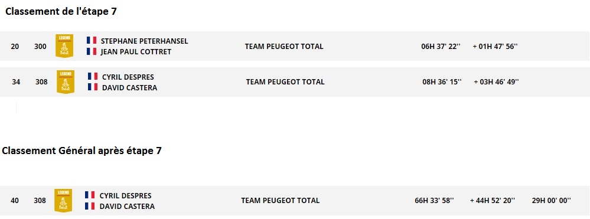The width and height of the screenshot is (590, 219).
Task: Click French flag beside Stephane Peterhansel
Action: pos(92,41)
